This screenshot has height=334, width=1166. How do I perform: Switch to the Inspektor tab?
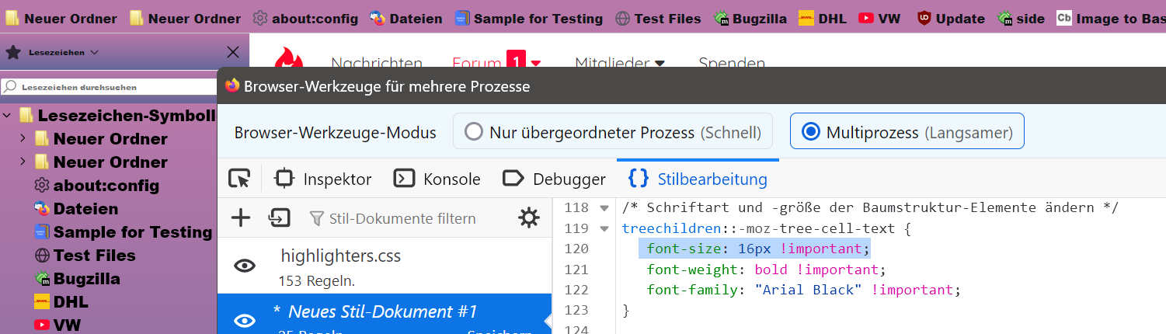[324, 179]
